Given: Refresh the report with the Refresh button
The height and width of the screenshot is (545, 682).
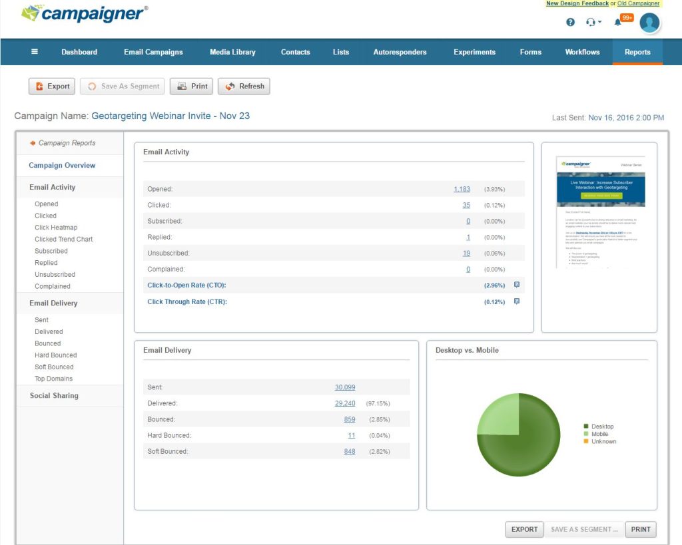Looking at the screenshot, I should coord(244,86).
